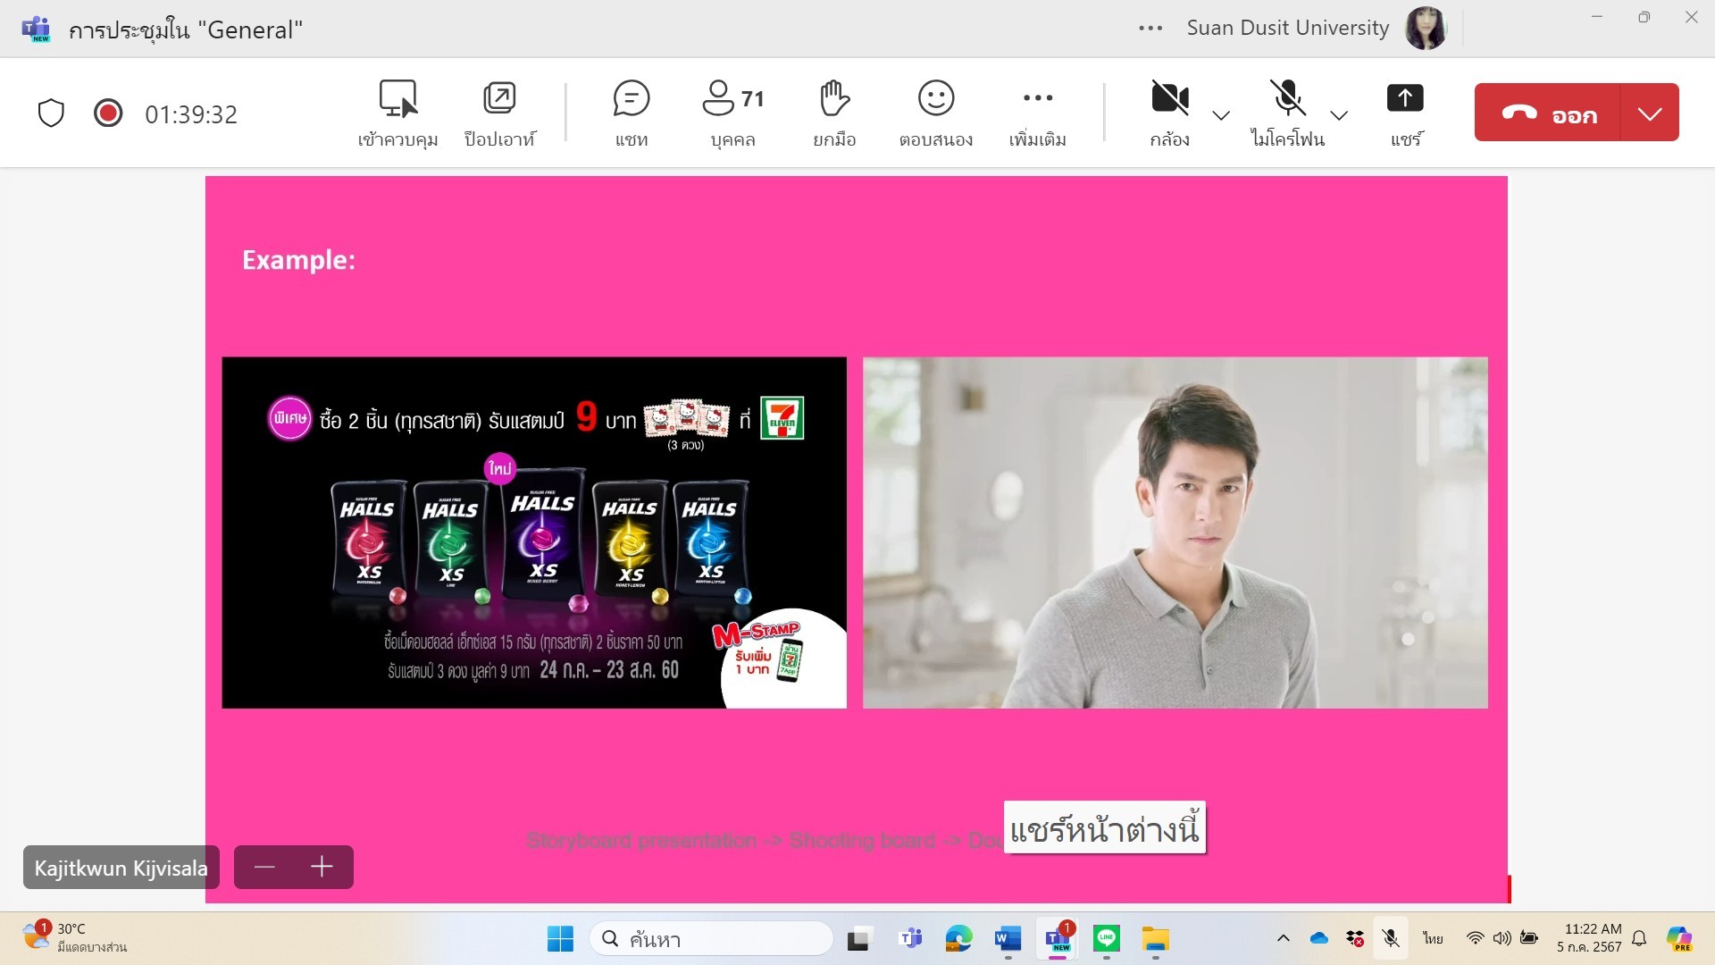This screenshot has height=965, width=1715.
Task: Open the Windows Start menu
Action: tap(560, 939)
